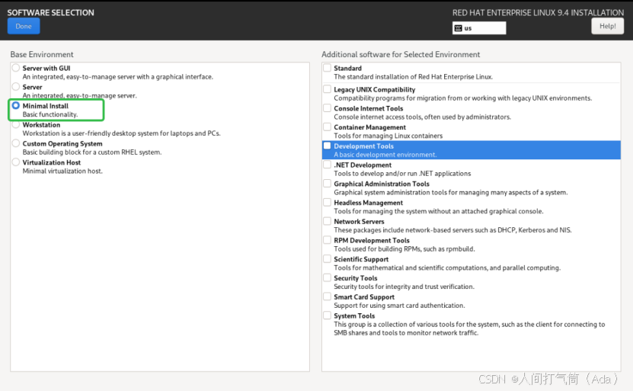Tick the Console Internet Tools checkbox
This screenshot has height=391, width=633.
point(327,107)
